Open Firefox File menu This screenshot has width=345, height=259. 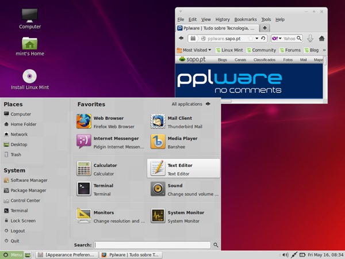181,20
